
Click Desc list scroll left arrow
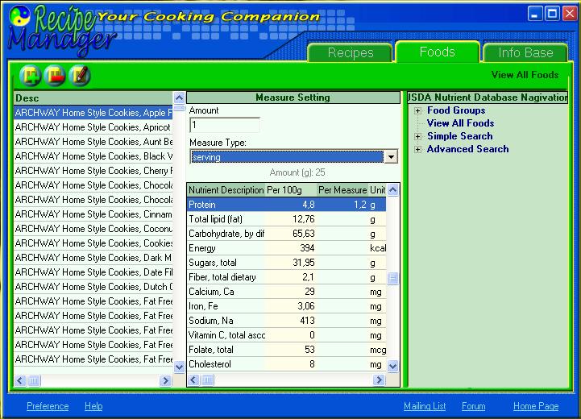pos(20,380)
